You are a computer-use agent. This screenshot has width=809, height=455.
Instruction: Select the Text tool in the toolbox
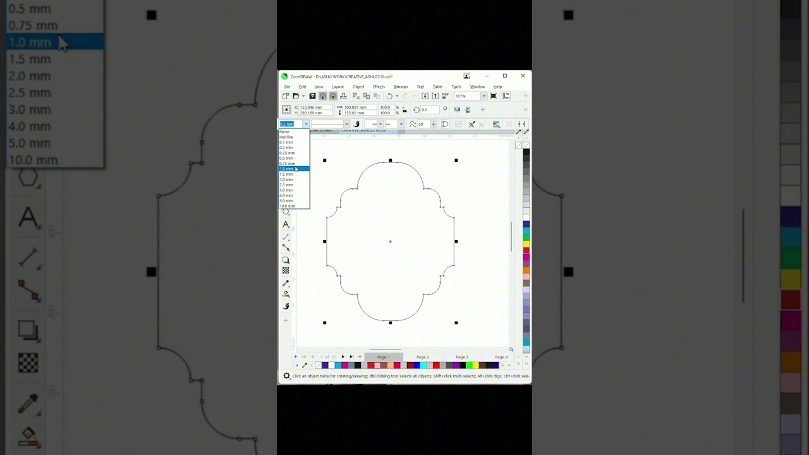pyautogui.click(x=286, y=224)
